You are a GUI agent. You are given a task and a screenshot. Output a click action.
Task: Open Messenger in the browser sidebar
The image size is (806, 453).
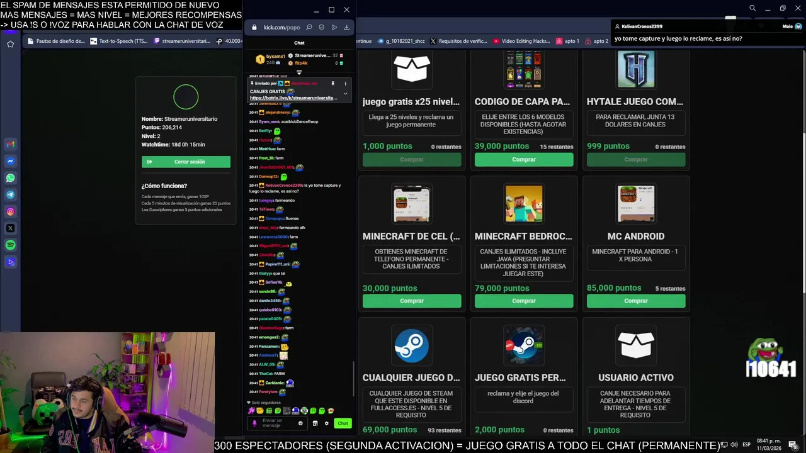pyautogui.click(x=10, y=161)
